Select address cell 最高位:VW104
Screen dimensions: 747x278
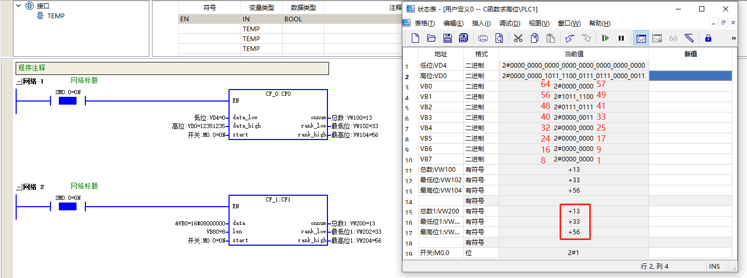[x=441, y=191]
